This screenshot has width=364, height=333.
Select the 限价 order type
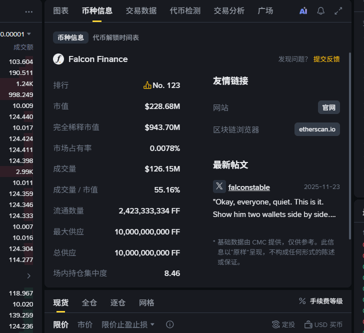(x=61, y=324)
